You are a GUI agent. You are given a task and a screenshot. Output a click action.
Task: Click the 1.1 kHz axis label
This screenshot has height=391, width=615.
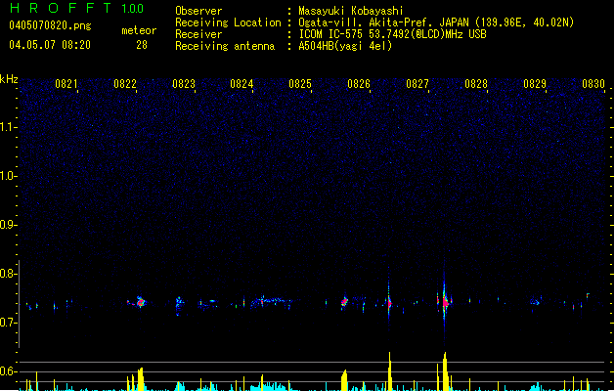[8, 127]
